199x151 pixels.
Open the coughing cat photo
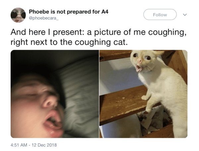(143, 94)
